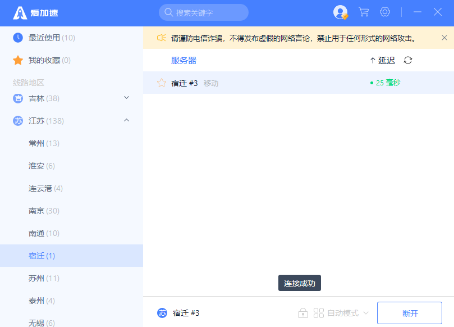Close the 爱加速 window
The width and height of the screenshot is (454, 327).
point(438,12)
